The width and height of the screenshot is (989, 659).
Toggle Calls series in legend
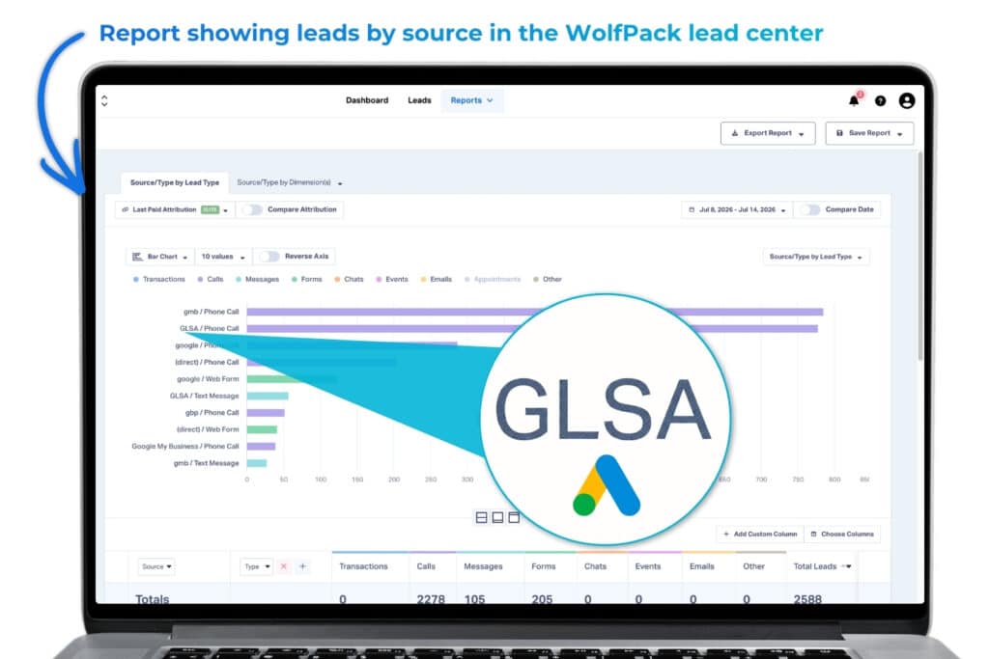(x=210, y=279)
